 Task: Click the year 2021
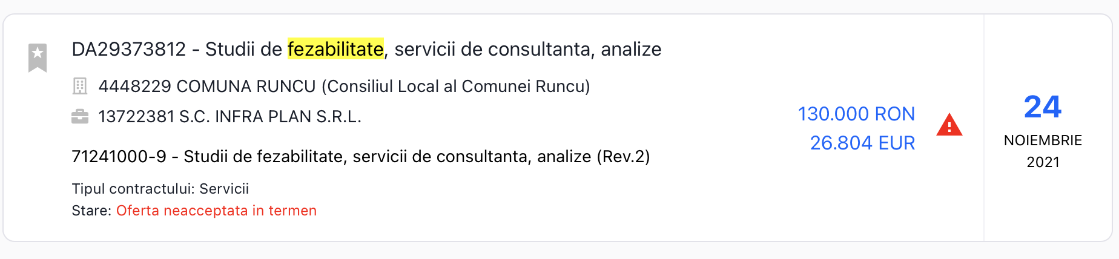point(1043,162)
